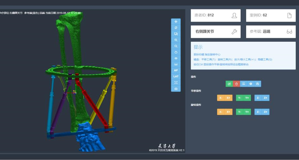
Task: Toggle visibility with the eye icon
Action: click(x=176, y=58)
